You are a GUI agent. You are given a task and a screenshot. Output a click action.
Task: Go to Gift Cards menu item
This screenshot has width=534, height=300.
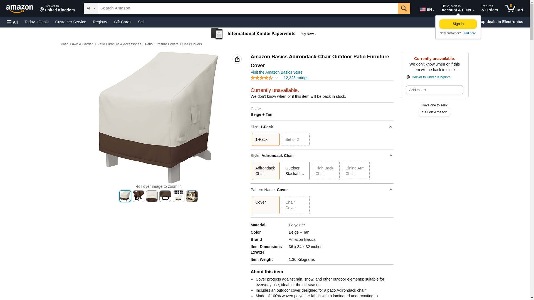tap(122, 22)
